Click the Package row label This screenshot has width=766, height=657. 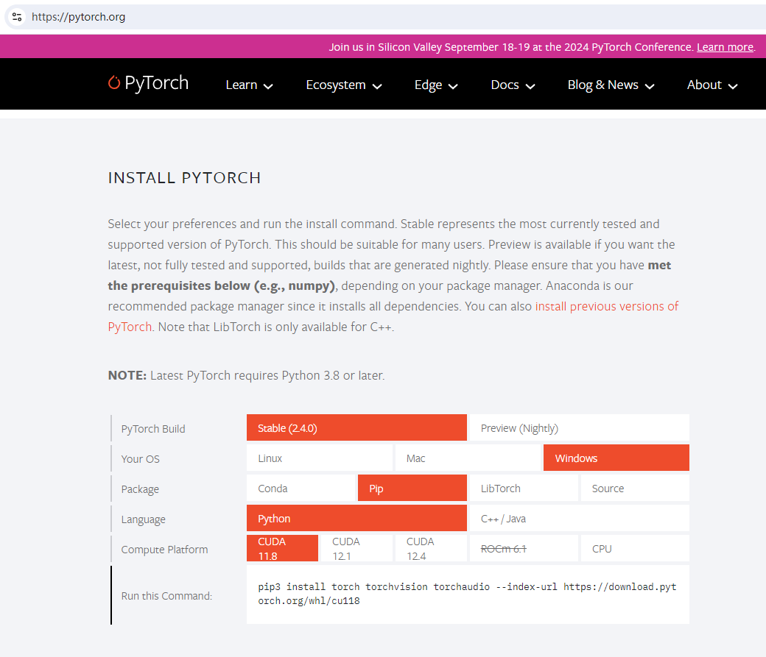pos(140,489)
